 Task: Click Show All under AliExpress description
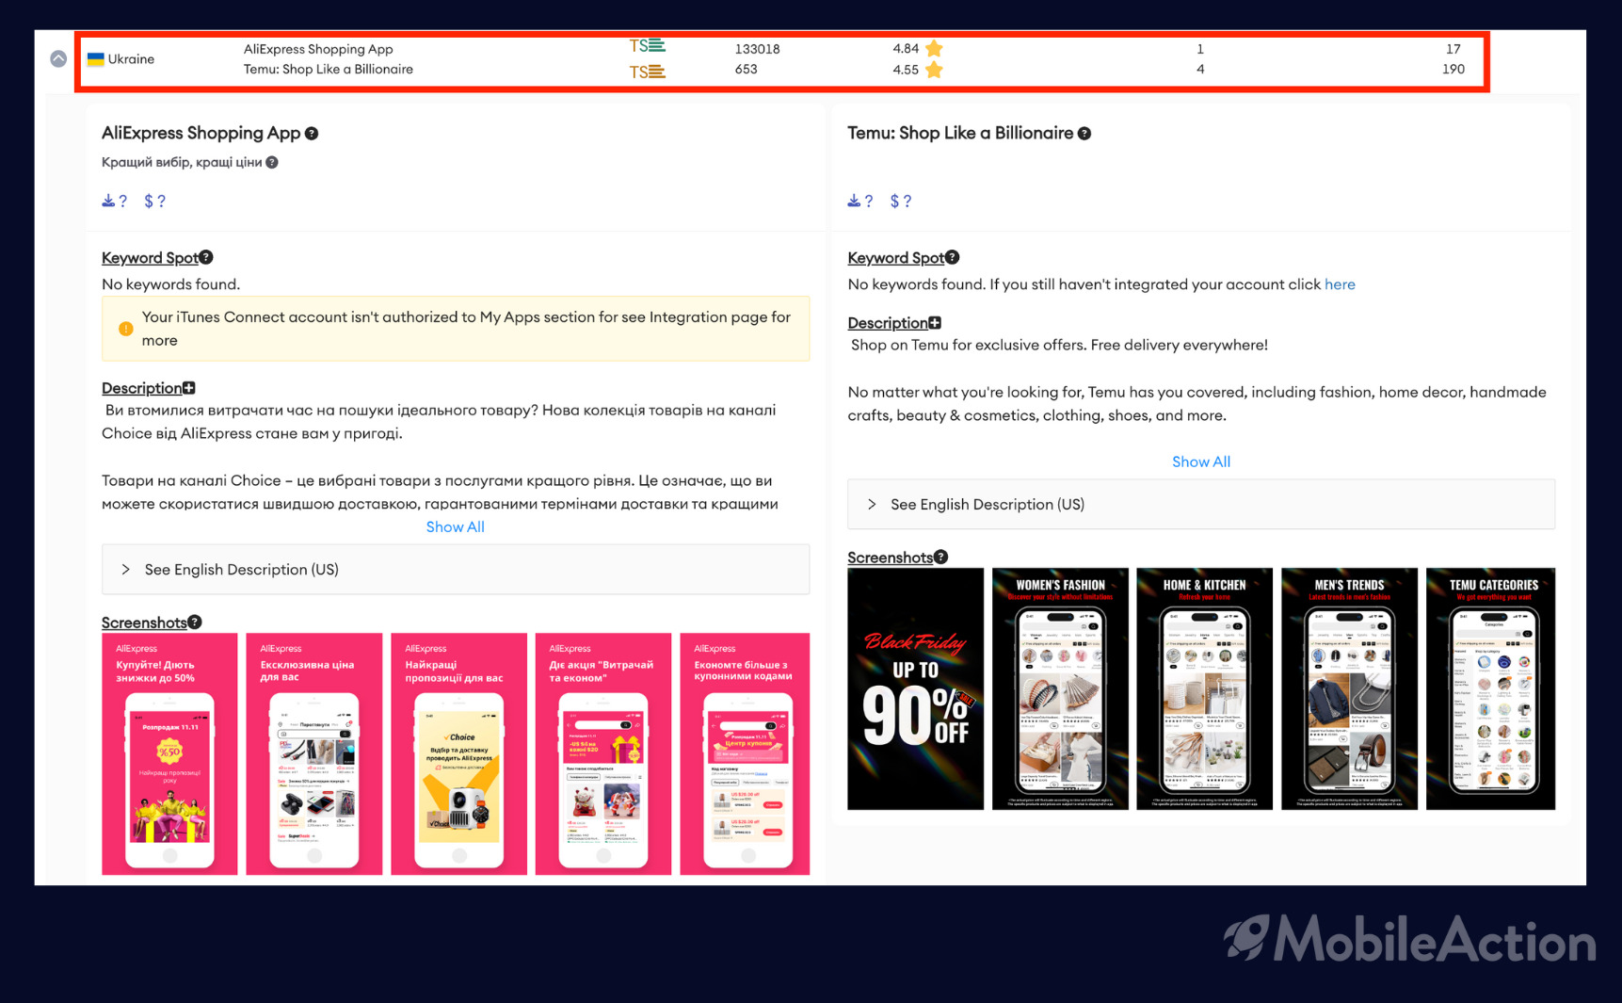click(x=456, y=527)
